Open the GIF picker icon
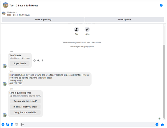This screenshot has height=128, width=167. tap(17, 124)
